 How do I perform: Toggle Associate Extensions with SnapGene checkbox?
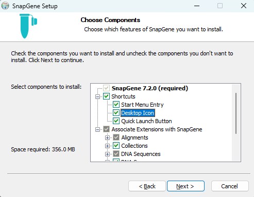pyautogui.click(x=106, y=129)
